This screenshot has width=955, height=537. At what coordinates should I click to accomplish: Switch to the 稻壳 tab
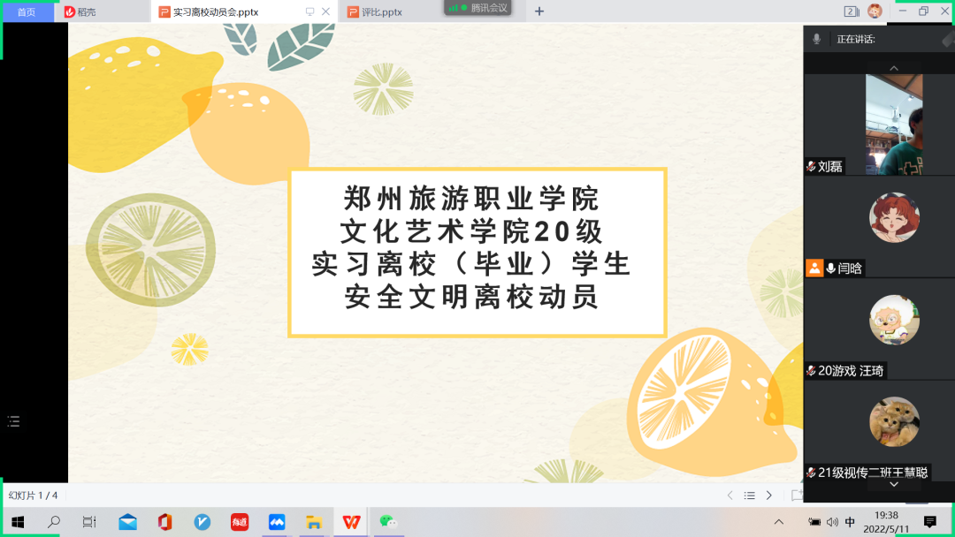[x=86, y=11]
